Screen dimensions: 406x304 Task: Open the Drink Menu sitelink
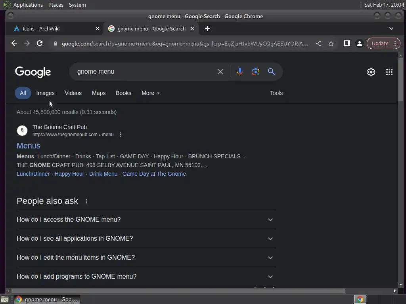(103, 174)
